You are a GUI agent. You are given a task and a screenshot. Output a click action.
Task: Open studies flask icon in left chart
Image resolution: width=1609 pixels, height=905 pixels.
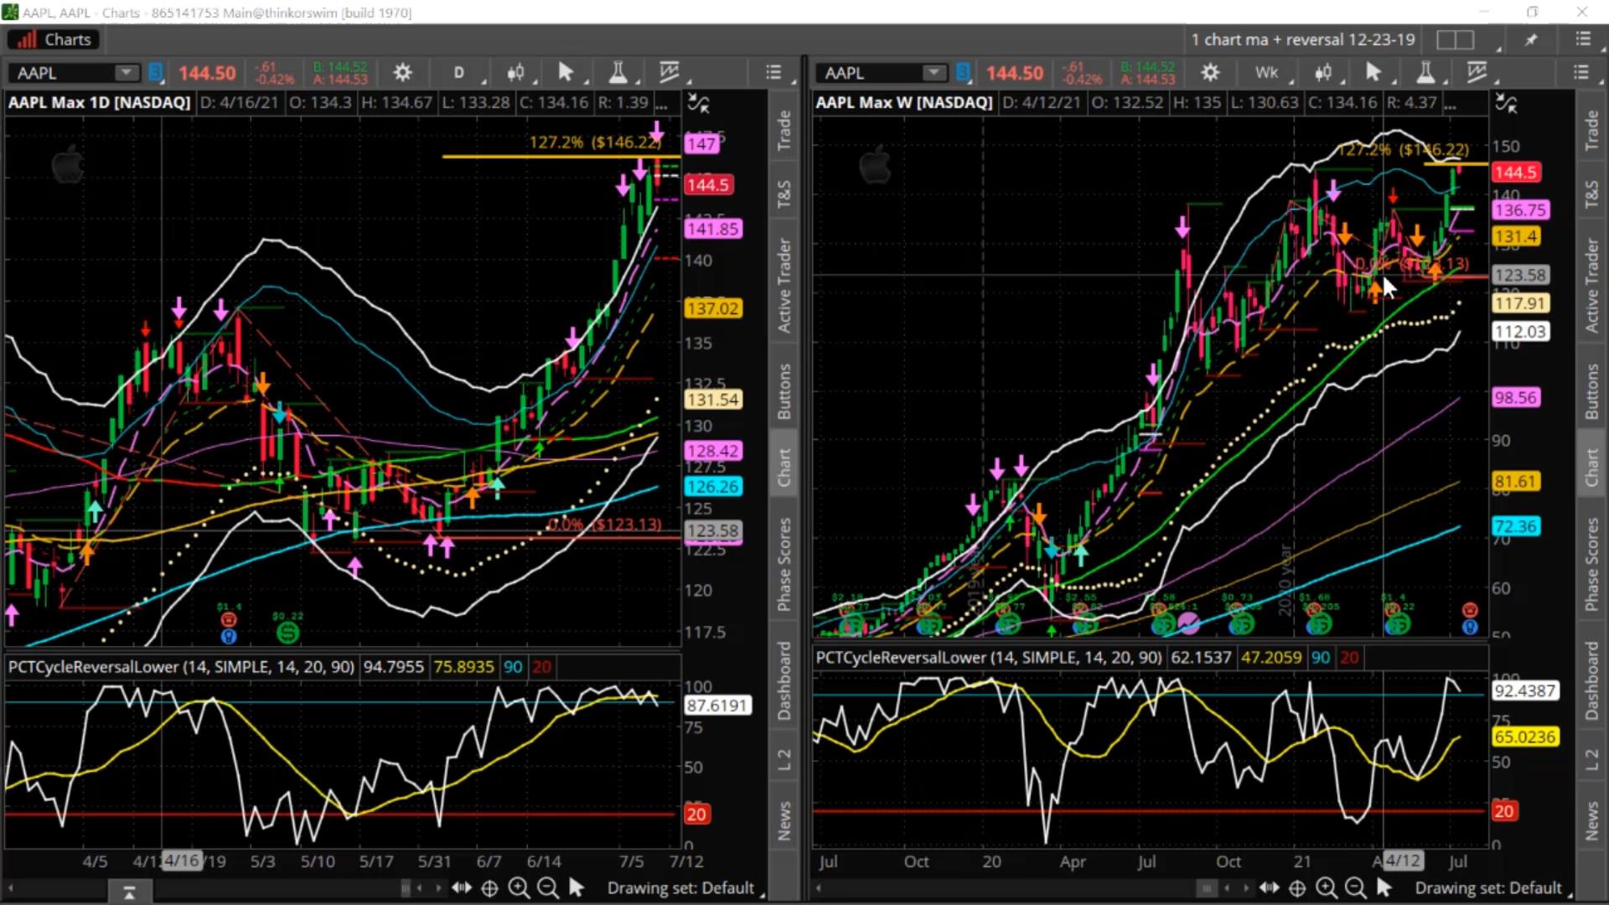click(618, 73)
